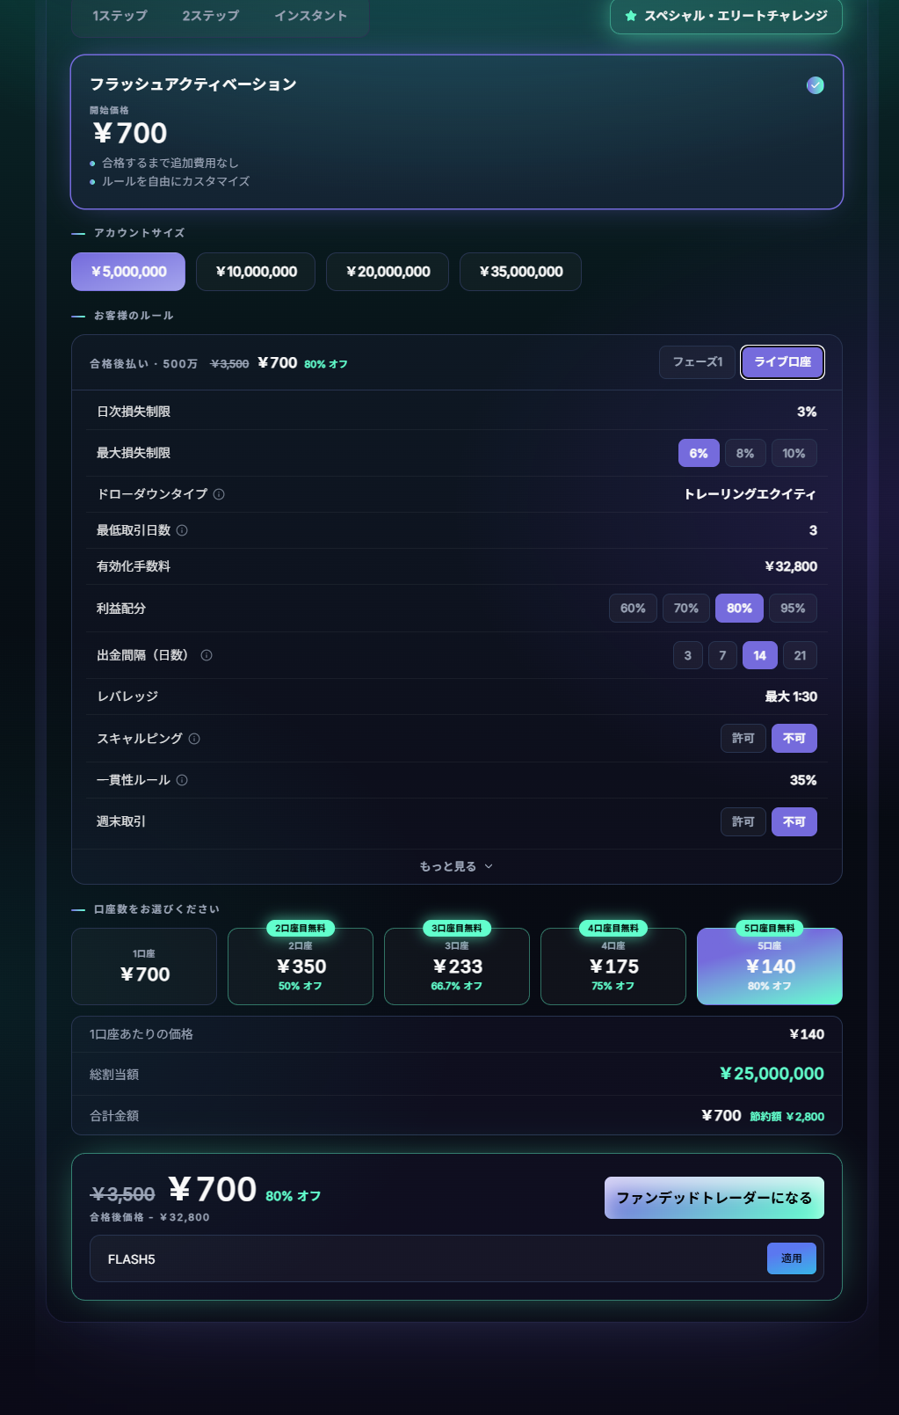Set 出金間隔 to 7 days
Image resolution: width=899 pixels, height=1415 pixels.
click(x=722, y=655)
